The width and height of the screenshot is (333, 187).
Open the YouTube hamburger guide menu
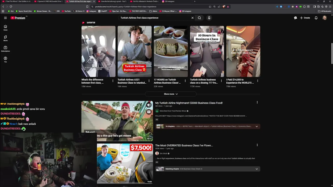[5, 18]
